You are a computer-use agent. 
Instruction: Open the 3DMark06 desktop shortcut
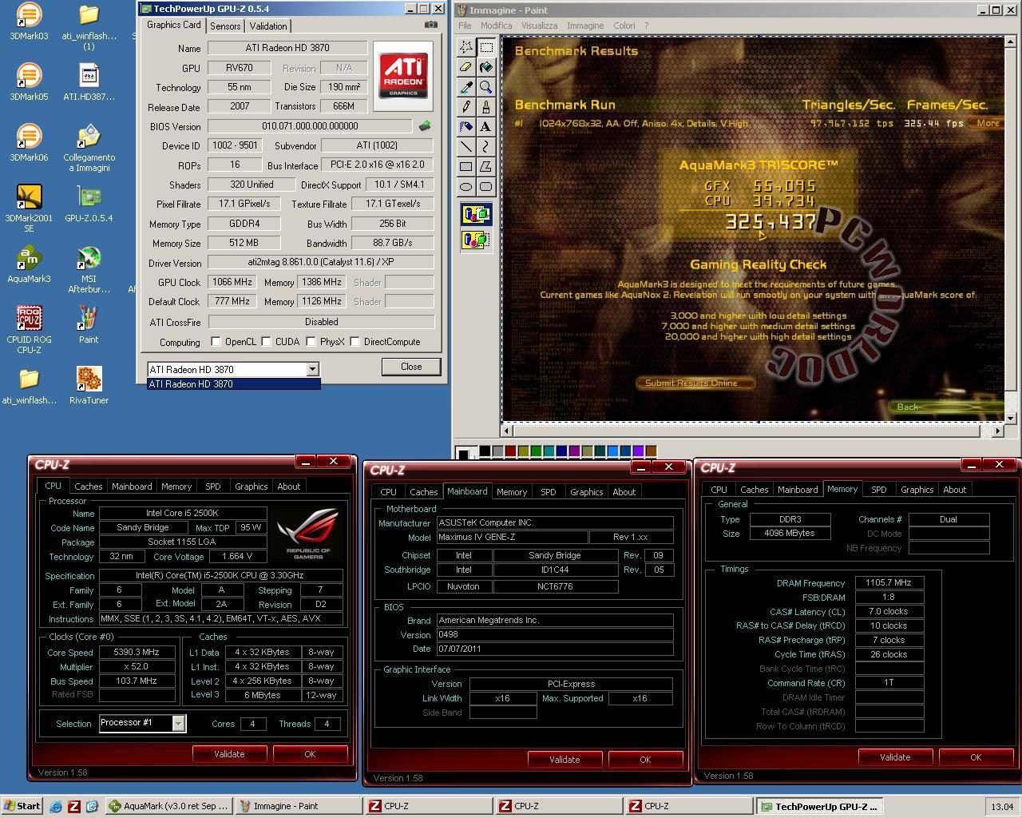[29, 144]
